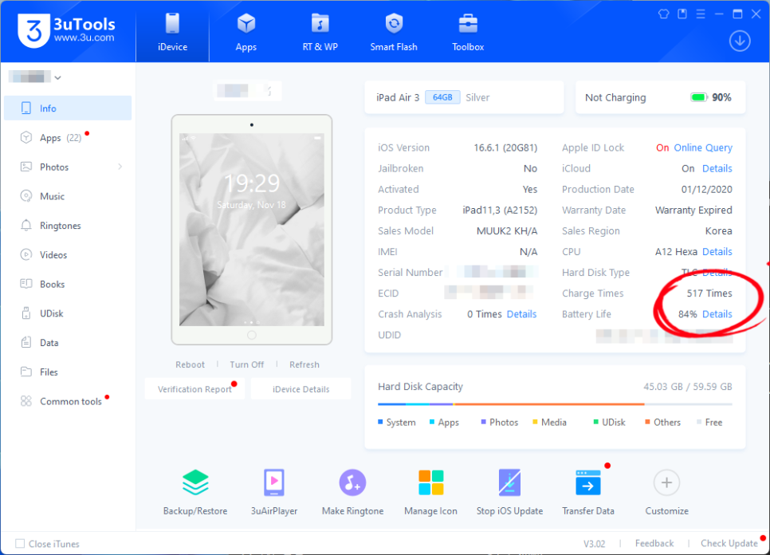The width and height of the screenshot is (770, 555).
Task: Open Apps (22) in the sidebar
Action: tap(68, 137)
